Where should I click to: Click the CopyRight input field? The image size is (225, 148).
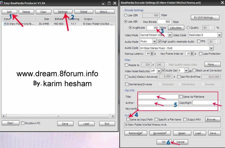click(x=206, y=103)
